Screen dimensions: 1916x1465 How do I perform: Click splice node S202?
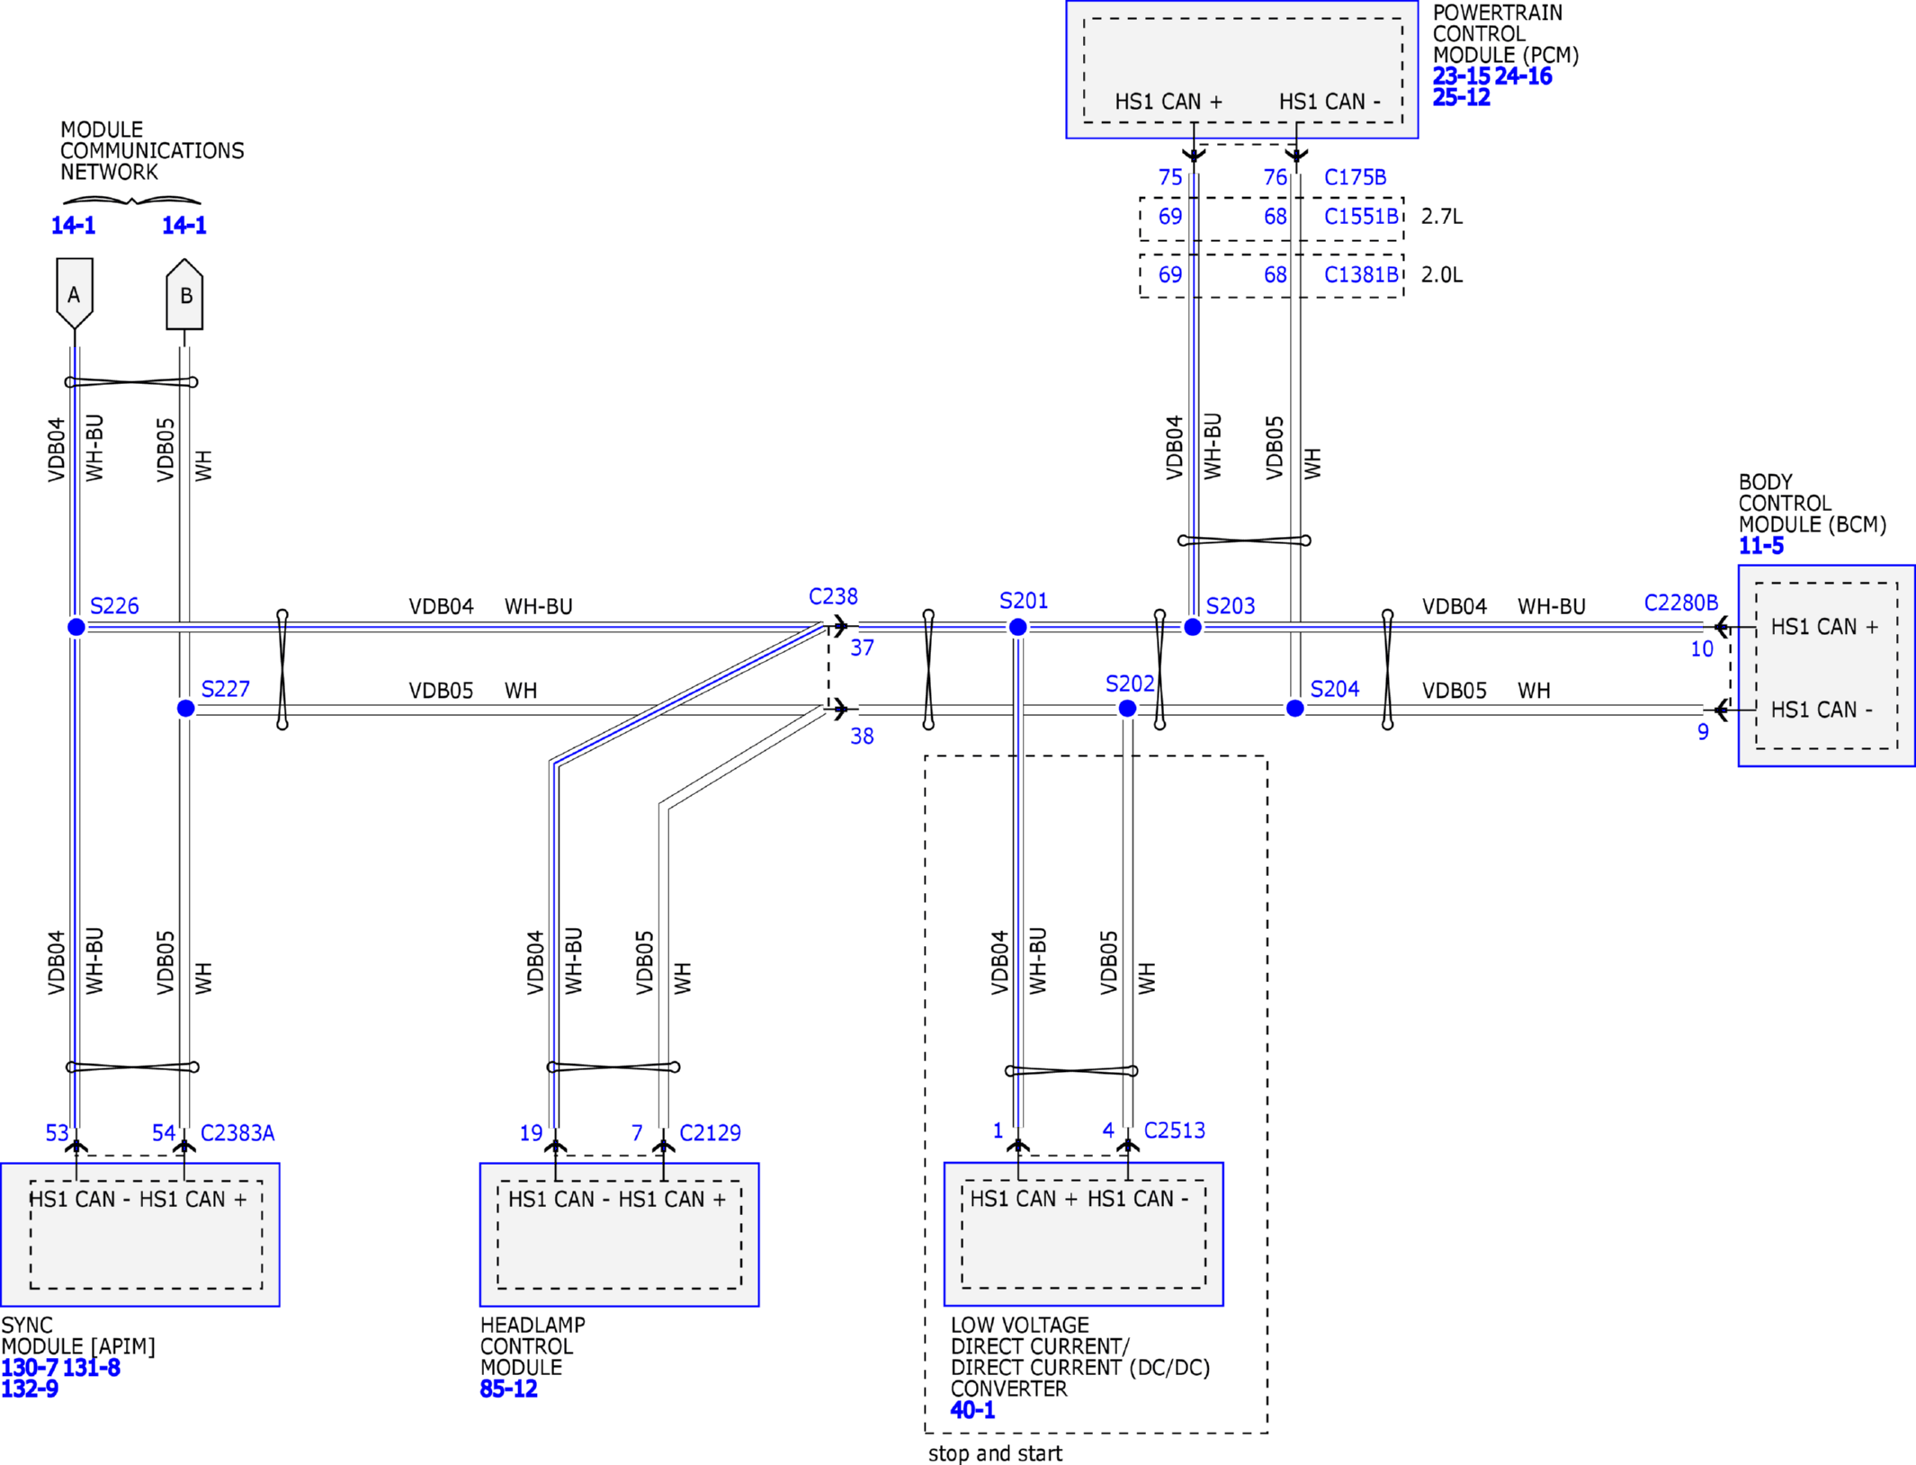pos(1127,709)
